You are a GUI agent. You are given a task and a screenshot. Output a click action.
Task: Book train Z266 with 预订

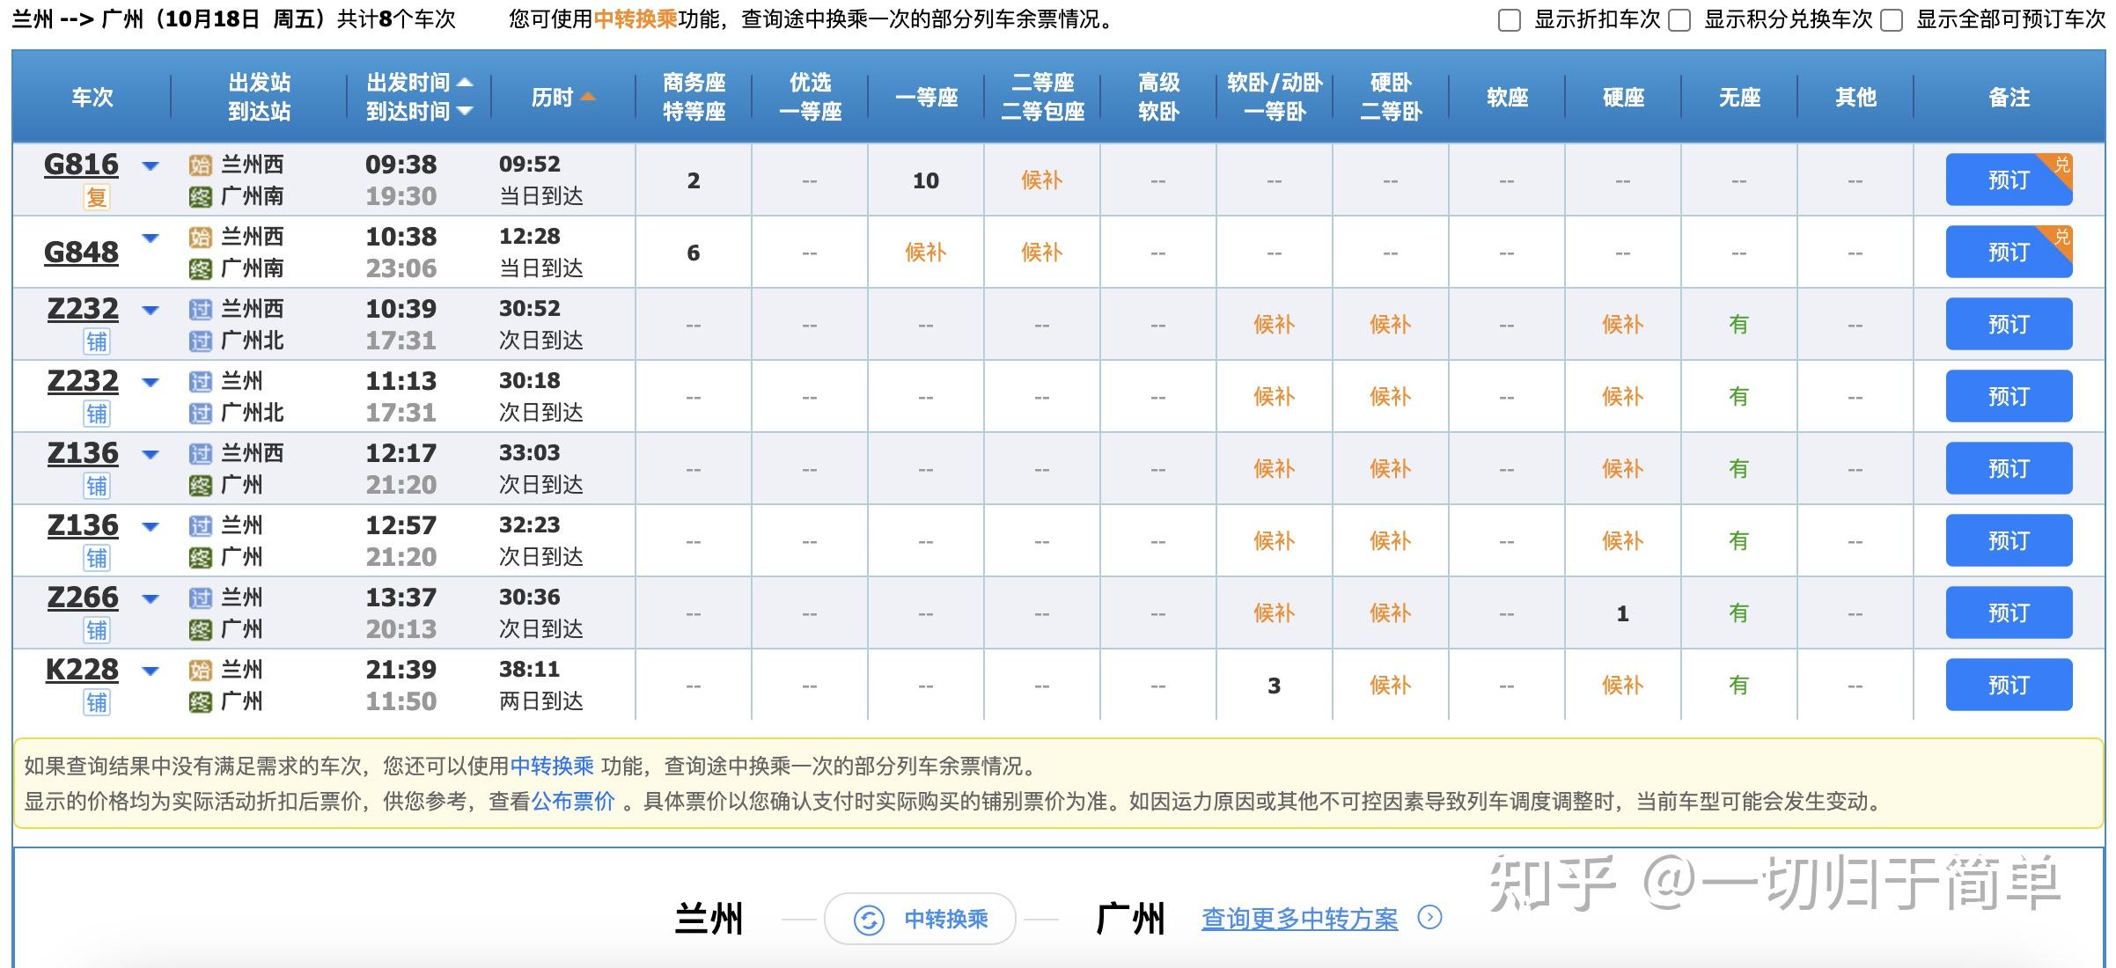pyautogui.click(x=2009, y=612)
